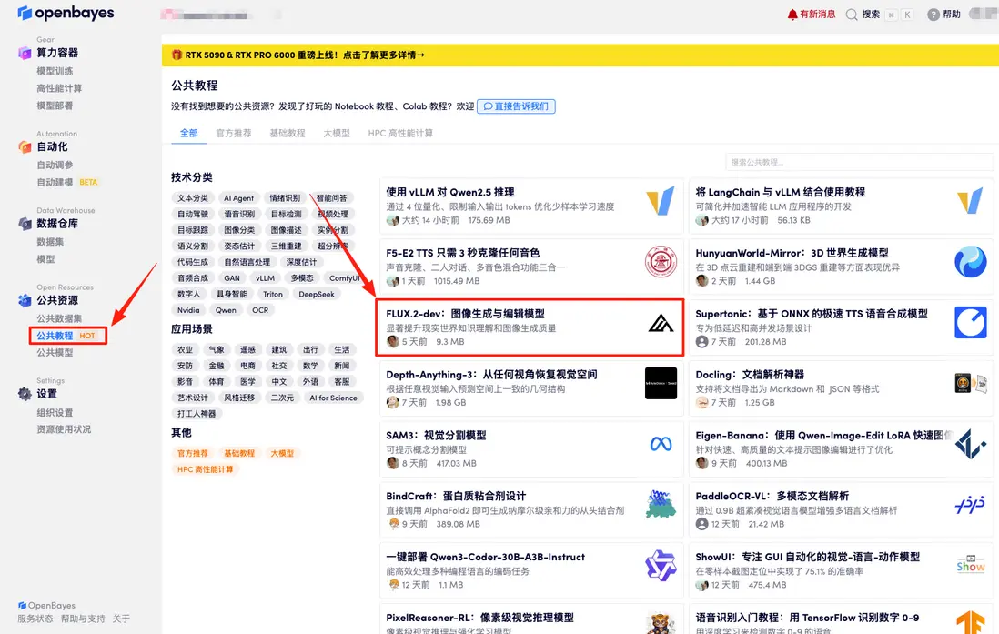999x634 pixels.
Task: Select the Nvidia tag
Action: (188, 310)
